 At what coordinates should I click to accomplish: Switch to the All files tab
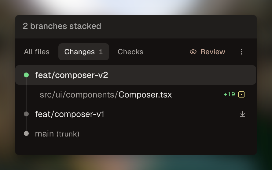pos(37,52)
